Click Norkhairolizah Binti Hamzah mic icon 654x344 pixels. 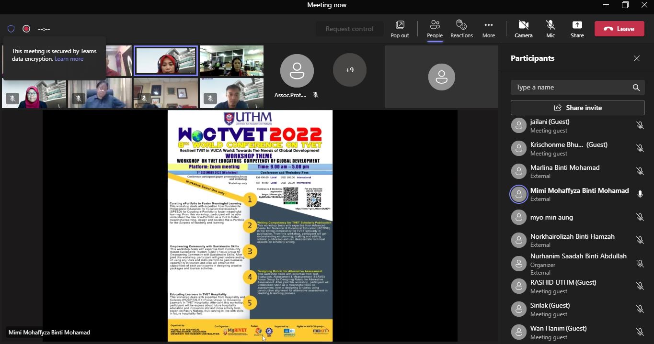tap(640, 240)
